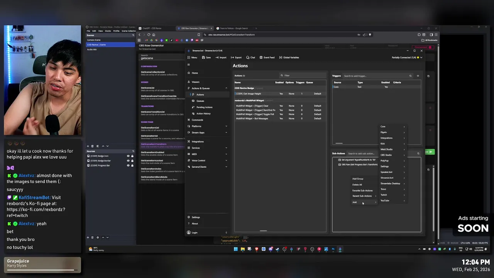The width and height of the screenshot is (494, 278).
Task: Click Export in the Streamer.bot toolbar
Action: pos(236,58)
